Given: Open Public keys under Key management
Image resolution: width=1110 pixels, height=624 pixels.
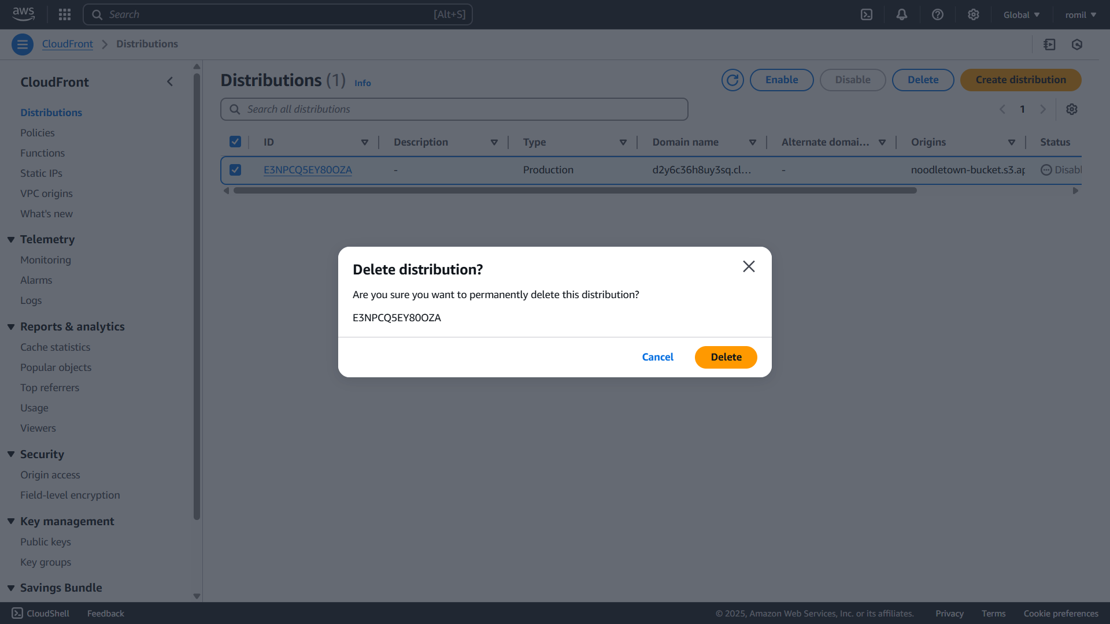Looking at the screenshot, I should (46, 542).
